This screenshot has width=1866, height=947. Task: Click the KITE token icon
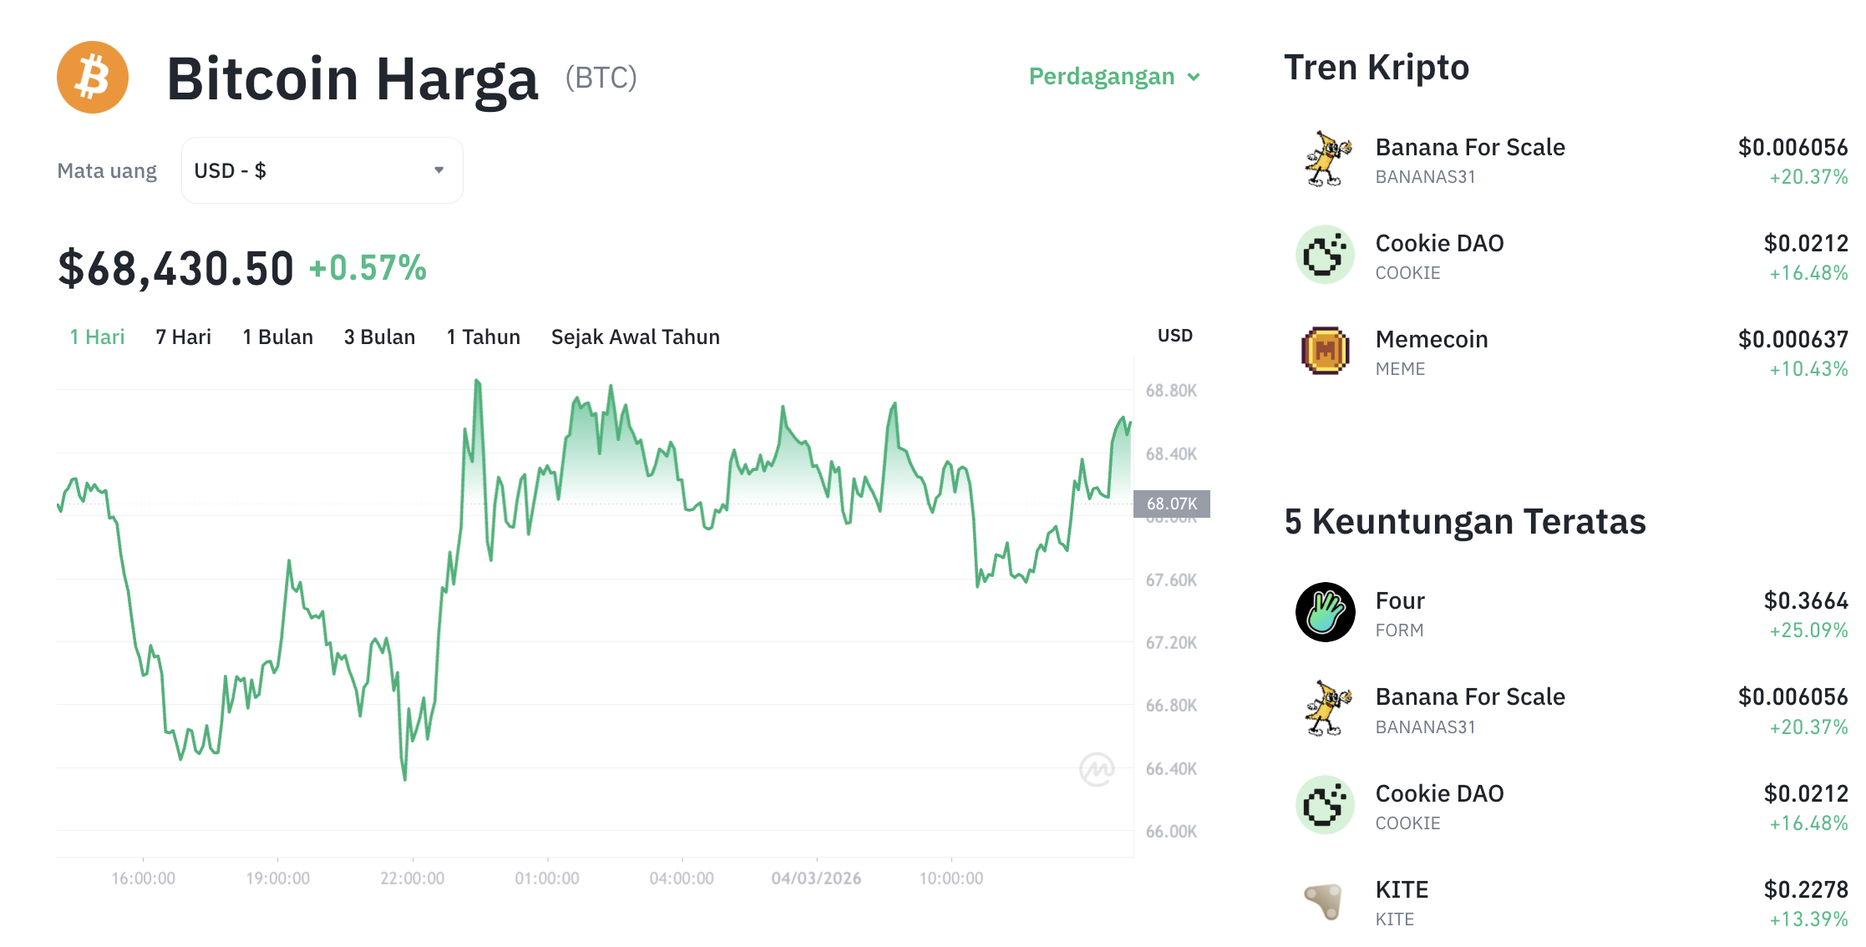1325,902
